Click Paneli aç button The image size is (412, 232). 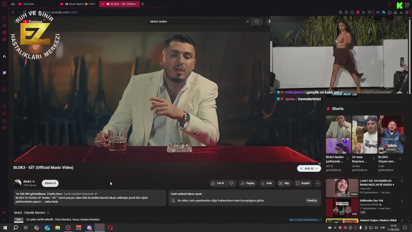[312, 200]
